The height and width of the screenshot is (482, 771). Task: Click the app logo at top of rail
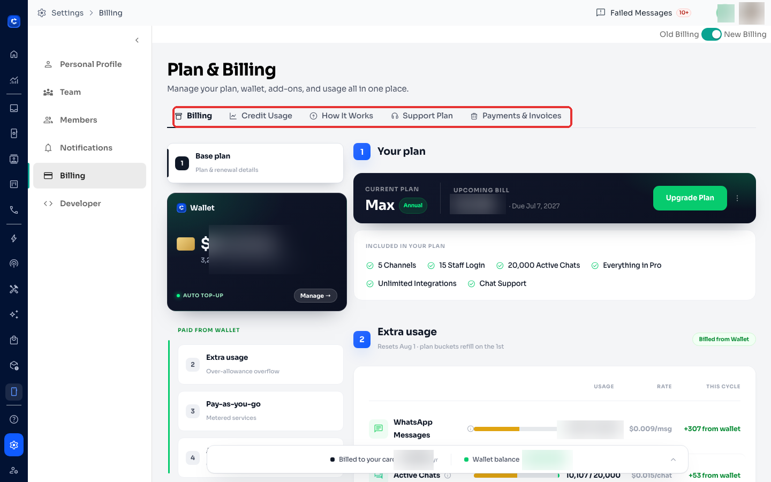coord(14,21)
